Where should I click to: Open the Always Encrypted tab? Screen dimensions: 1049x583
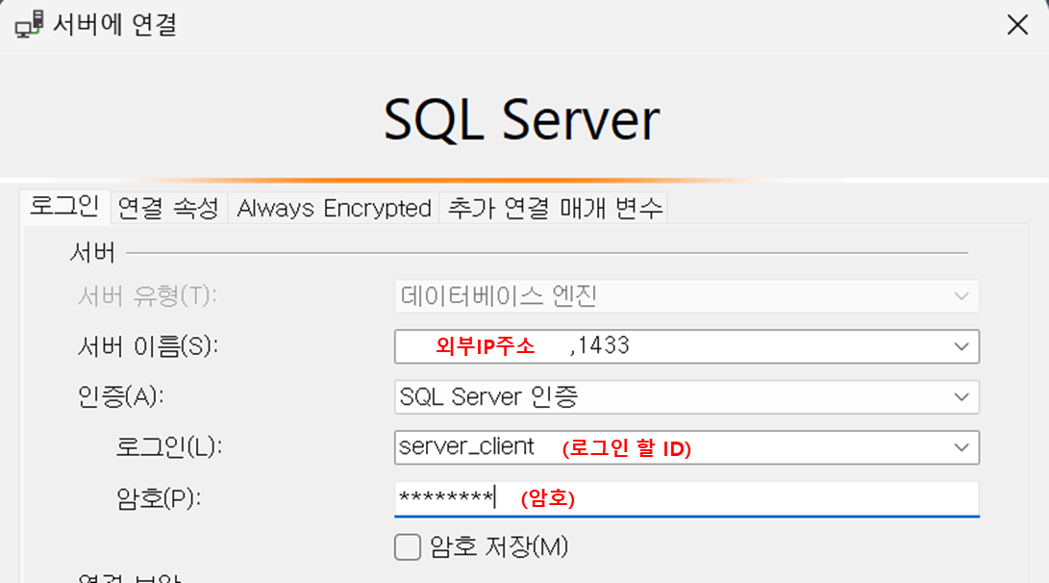tap(334, 208)
